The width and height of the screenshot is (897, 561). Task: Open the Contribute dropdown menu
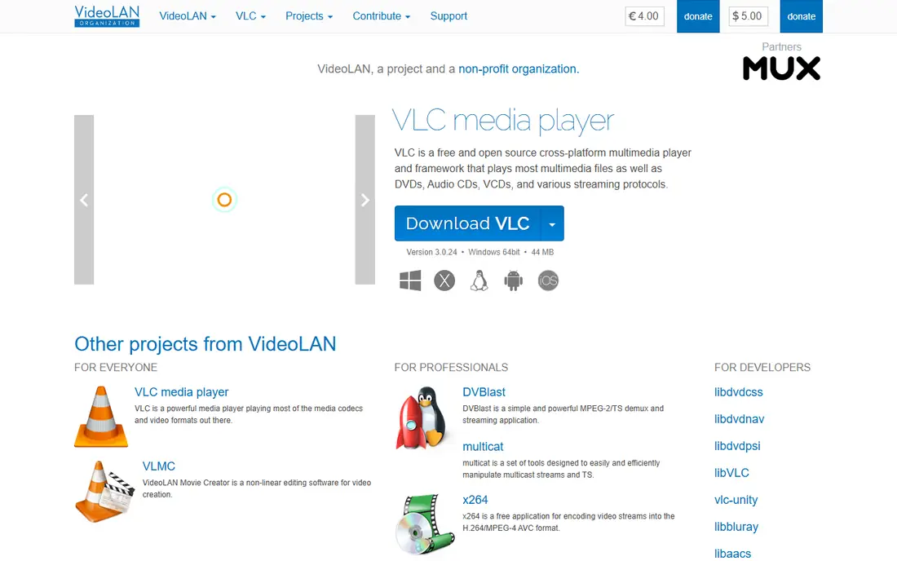[x=382, y=16]
